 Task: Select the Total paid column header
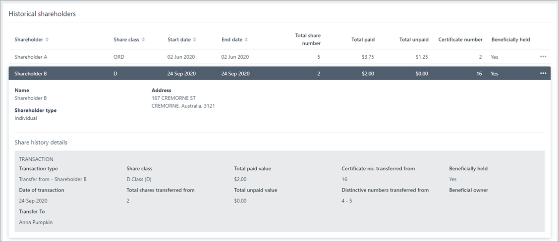[363, 40]
